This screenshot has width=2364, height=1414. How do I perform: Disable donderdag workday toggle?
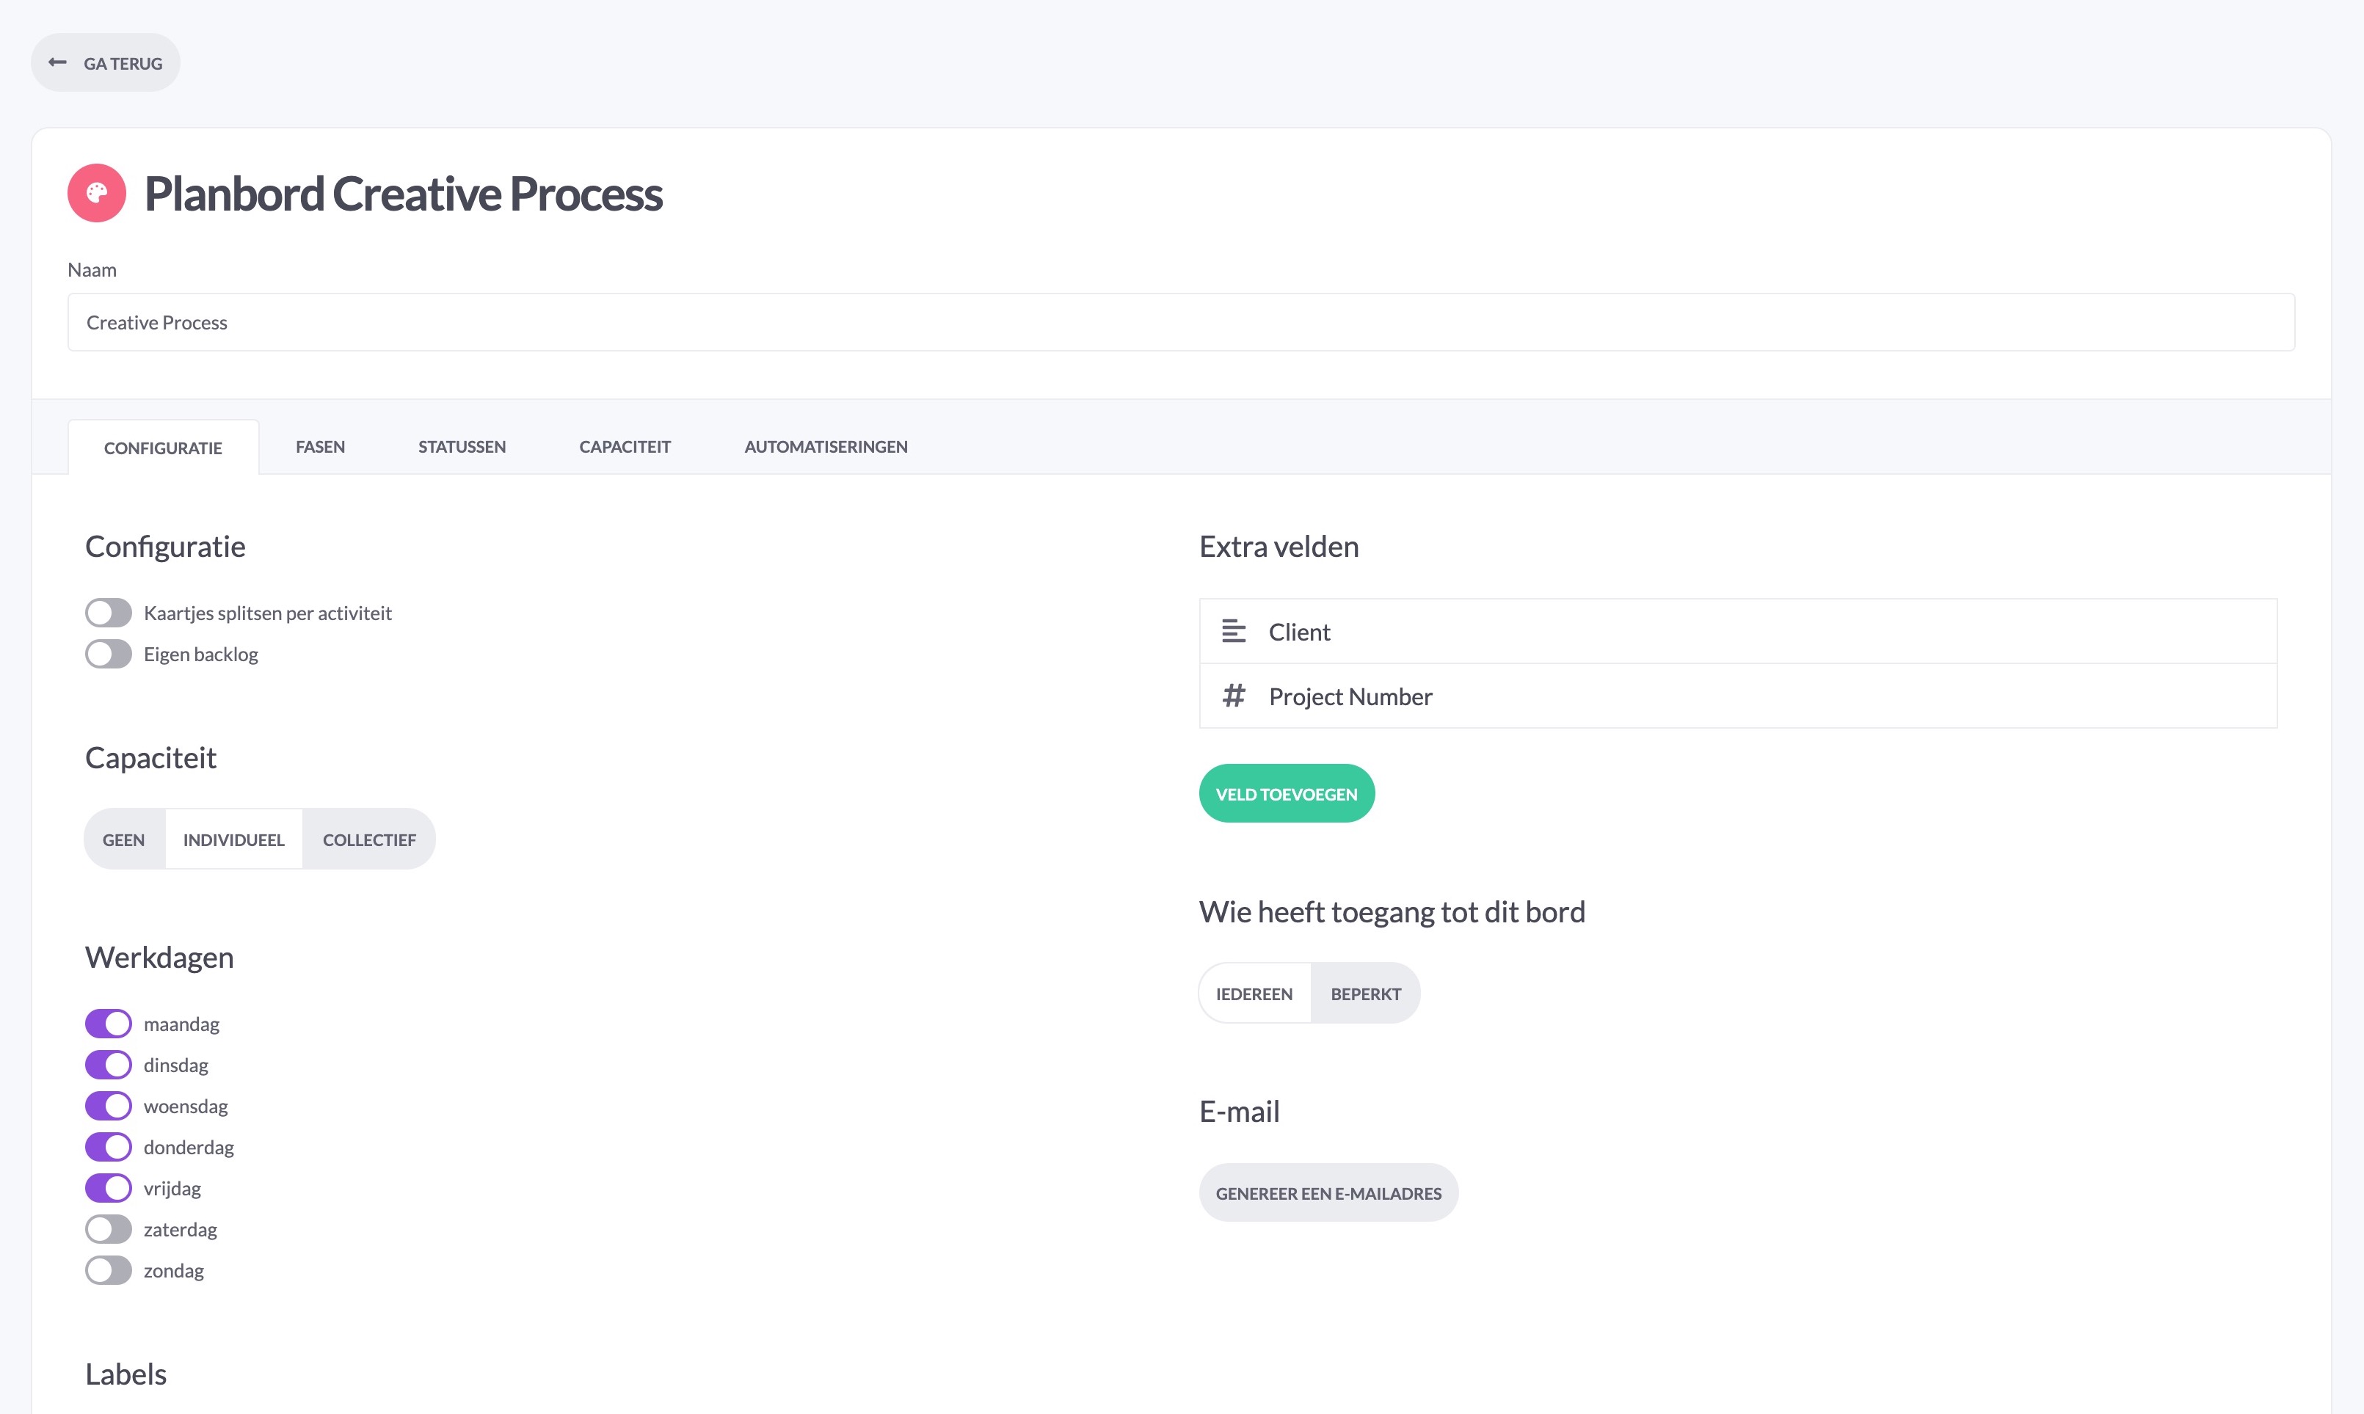tap(109, 1146)
